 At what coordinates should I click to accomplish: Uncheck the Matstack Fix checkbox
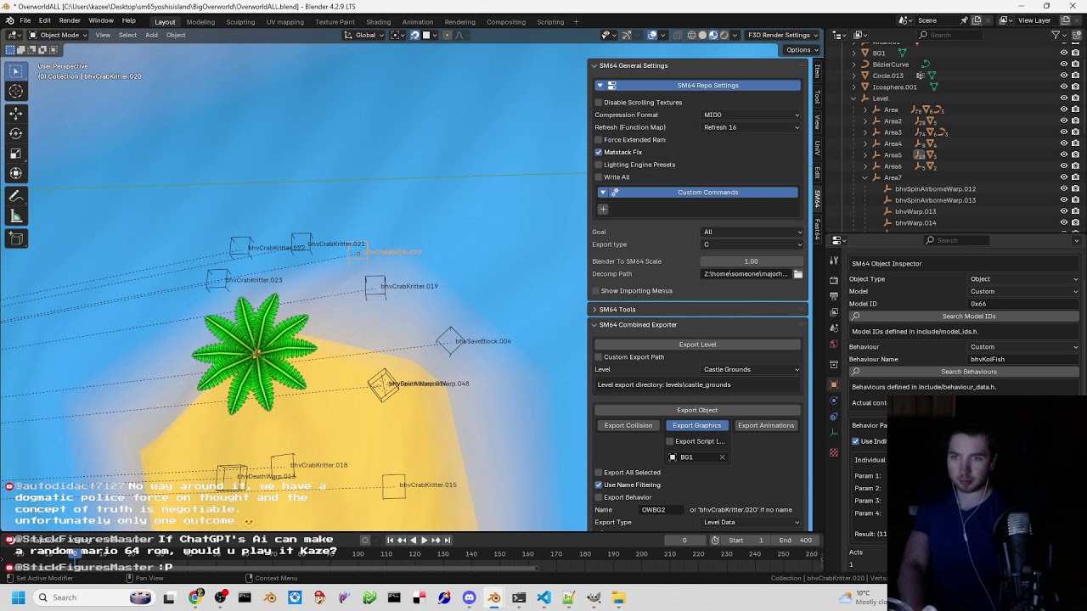pos(599,152)
